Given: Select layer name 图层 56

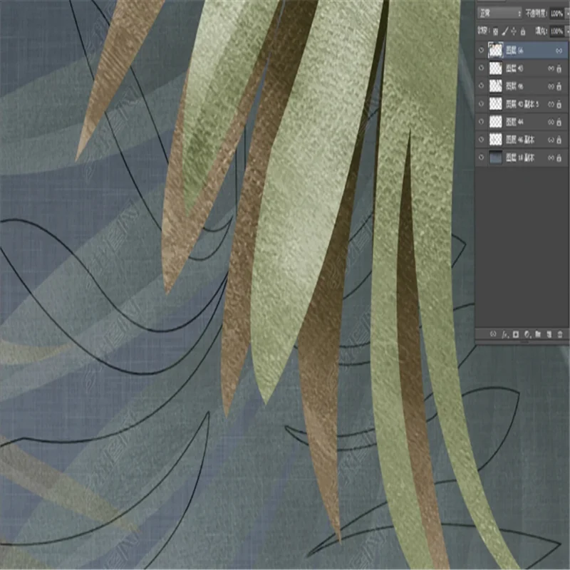Looking at the screenshot, I should click(x=514, y=50).
